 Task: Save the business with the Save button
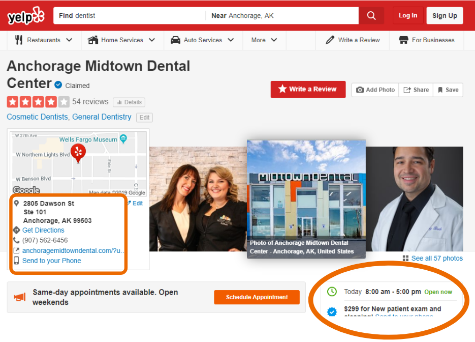tap(448, 90)
